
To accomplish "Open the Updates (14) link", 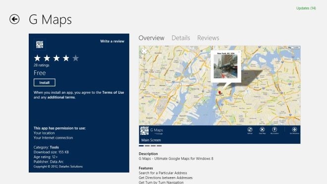I will click(x=306, y=8).
